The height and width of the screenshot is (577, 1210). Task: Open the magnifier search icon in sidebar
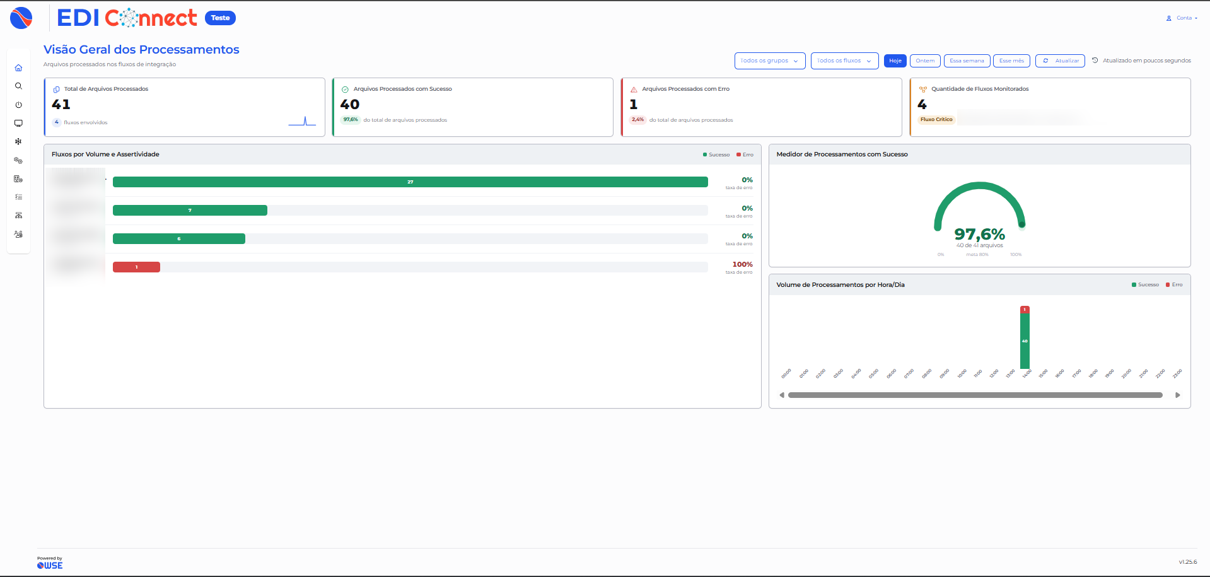click(x=18, y=86)
